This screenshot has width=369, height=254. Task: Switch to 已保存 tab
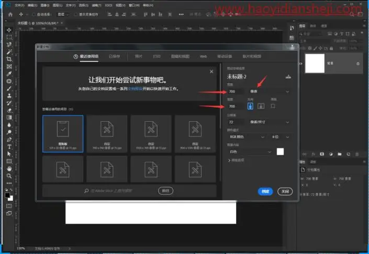click(115, 56)
